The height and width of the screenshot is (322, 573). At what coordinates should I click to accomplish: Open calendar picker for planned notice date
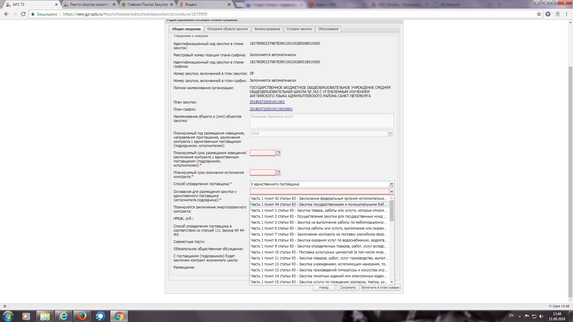point(278,153)
